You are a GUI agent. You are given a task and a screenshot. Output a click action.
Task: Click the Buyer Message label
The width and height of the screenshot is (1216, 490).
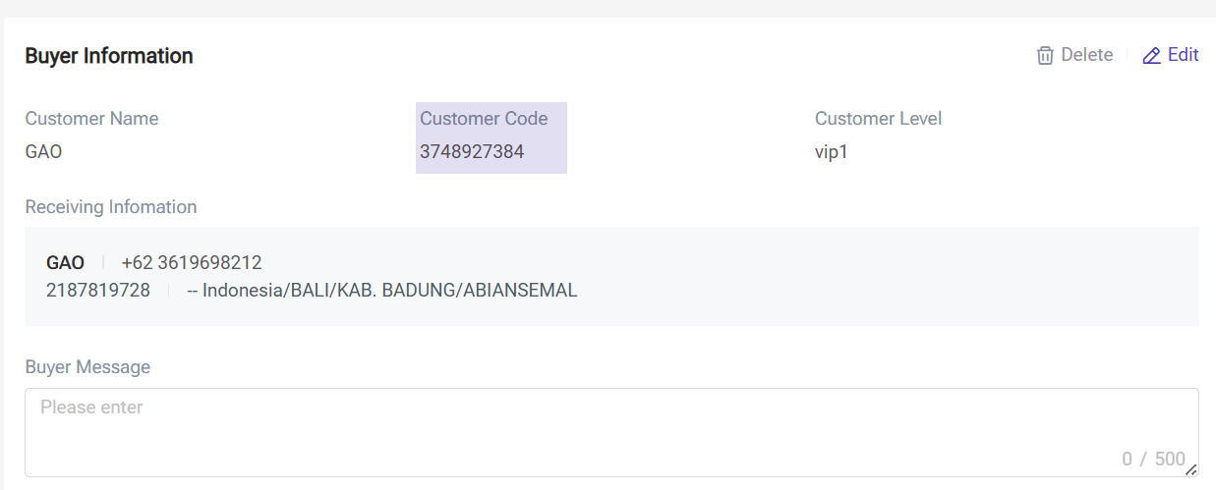click(x=87, y=367)
